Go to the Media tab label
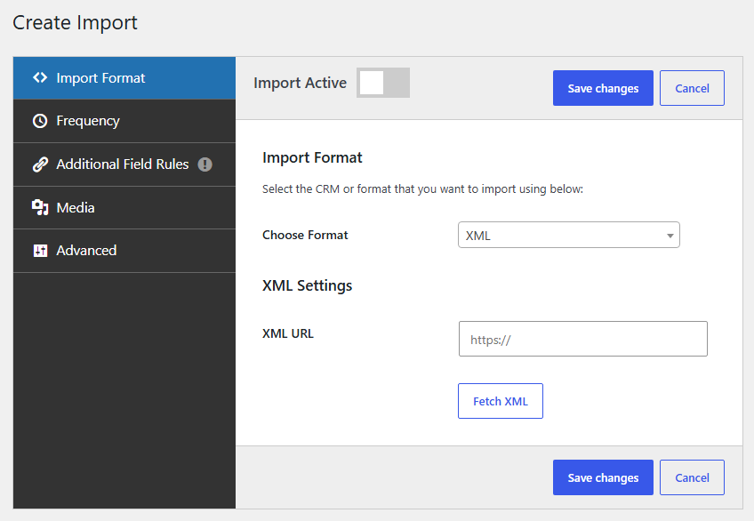The image size is (754, 521). [76, 208]
